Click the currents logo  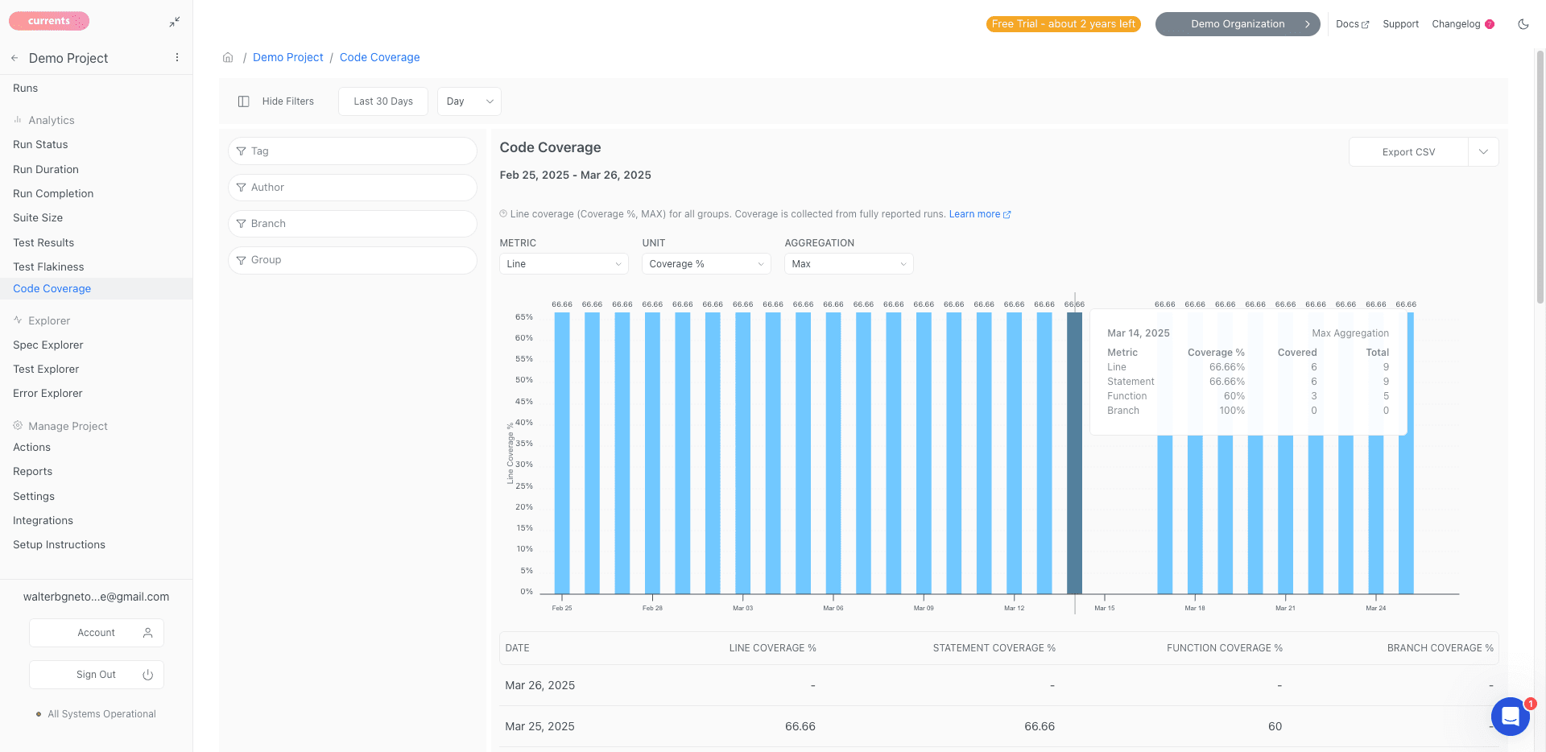pos(49,21)
